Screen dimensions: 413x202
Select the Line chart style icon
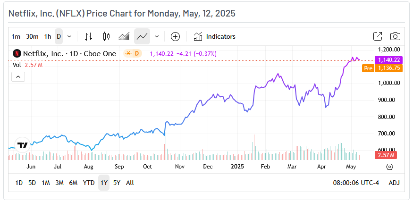pos(142,36)
